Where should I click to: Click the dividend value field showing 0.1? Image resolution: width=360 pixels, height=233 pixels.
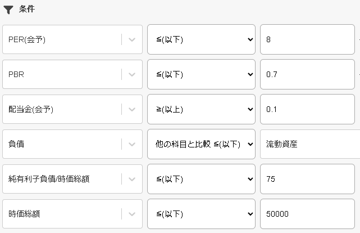coord(307,109)
